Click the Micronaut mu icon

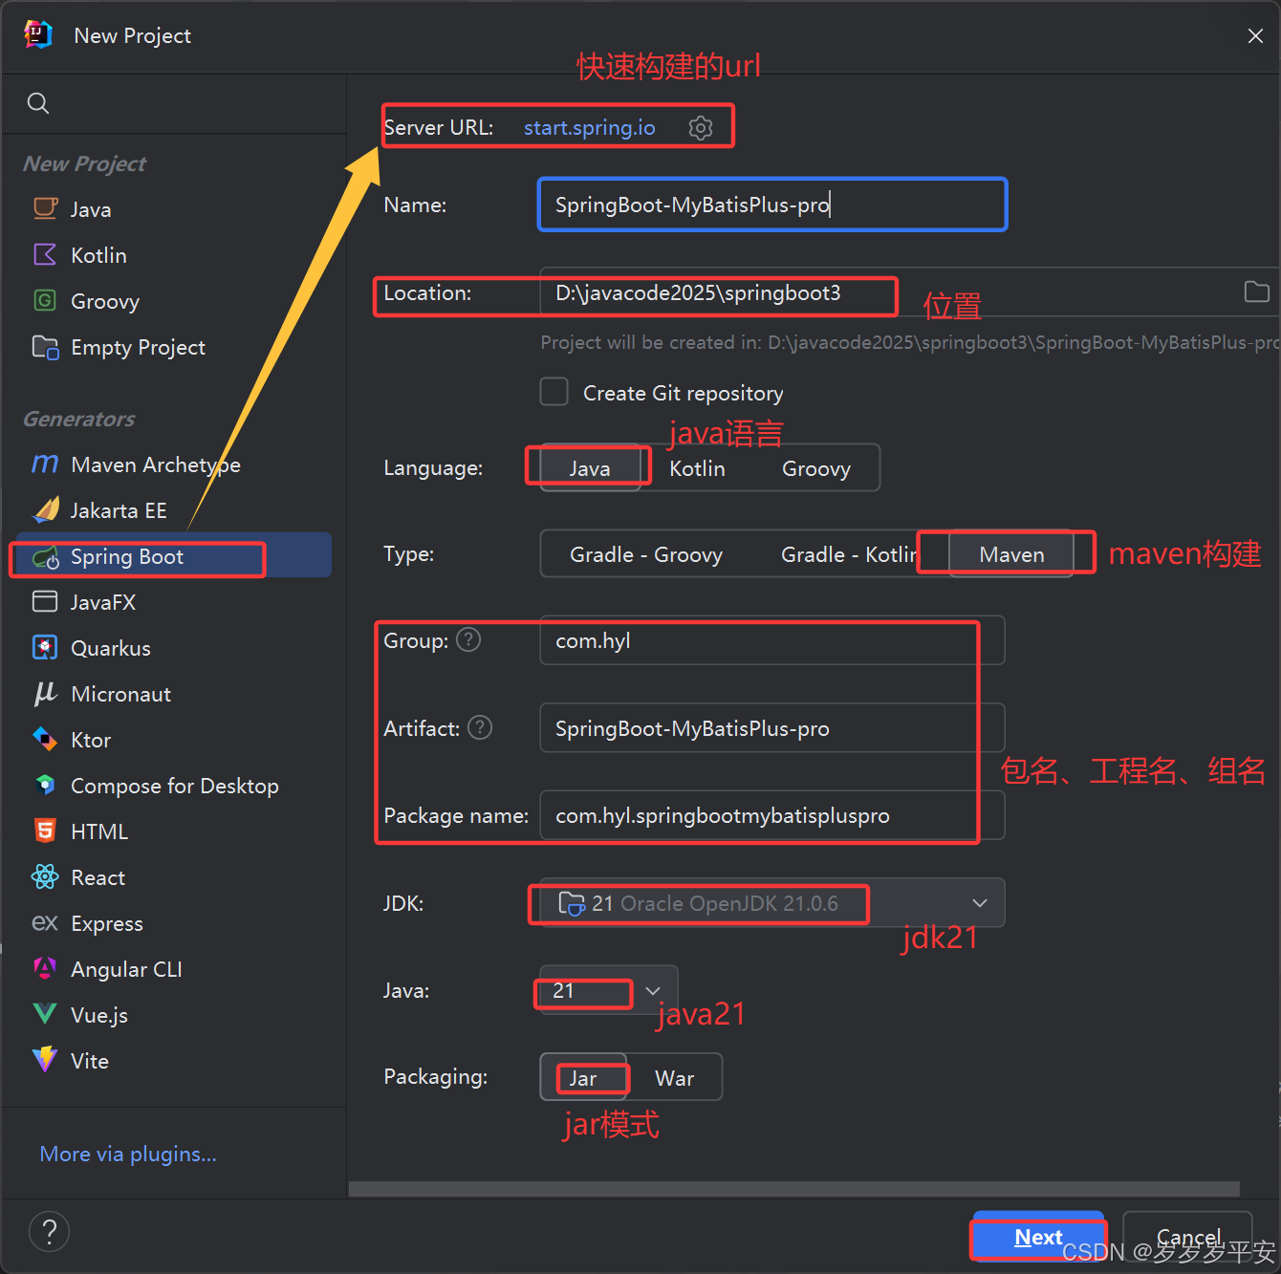tap(45, 693)
